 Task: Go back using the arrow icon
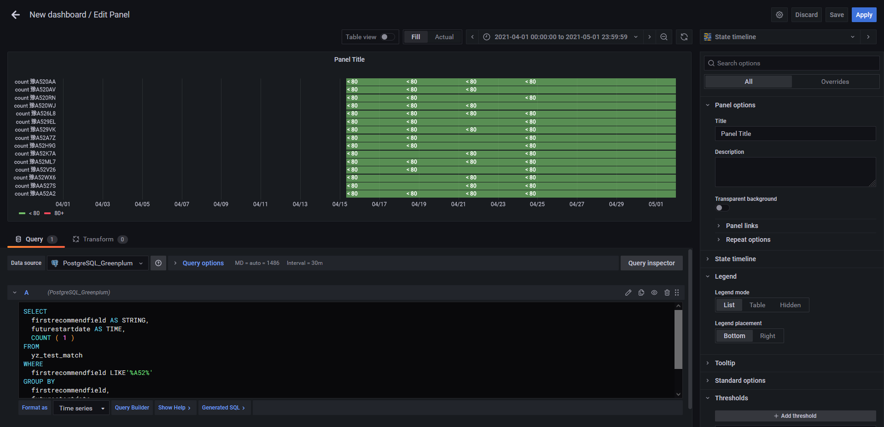click(16, 15)
